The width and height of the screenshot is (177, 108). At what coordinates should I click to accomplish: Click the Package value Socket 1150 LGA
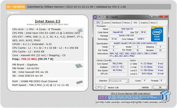coord(128,36)
